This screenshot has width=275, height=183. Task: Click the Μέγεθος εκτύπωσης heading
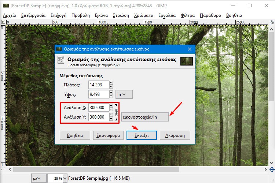point(81,76)
